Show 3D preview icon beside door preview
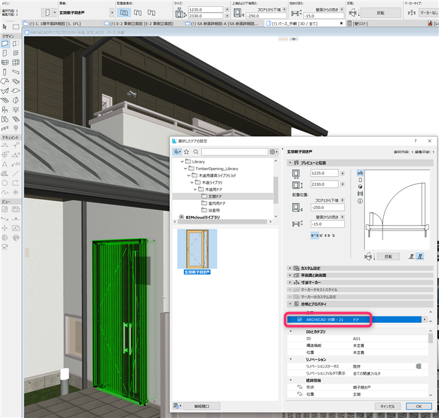Viewport: 439px width, 418px height. click(x=360, y=187)
